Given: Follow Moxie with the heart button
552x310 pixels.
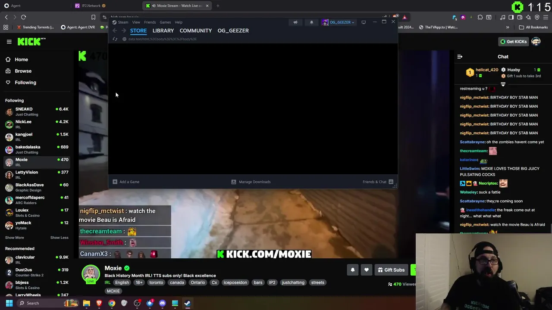Looking at the screenshot, I should [366, 270].
